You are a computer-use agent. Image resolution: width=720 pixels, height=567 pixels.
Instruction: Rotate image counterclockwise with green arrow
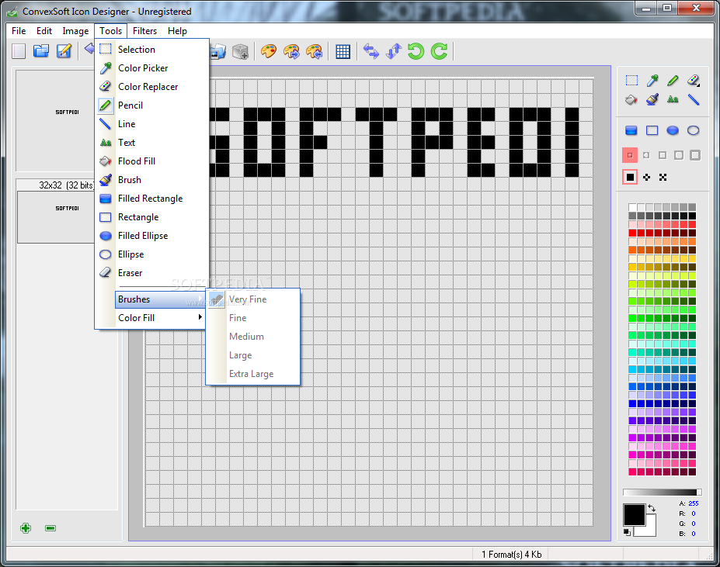[x=416, y=51]
